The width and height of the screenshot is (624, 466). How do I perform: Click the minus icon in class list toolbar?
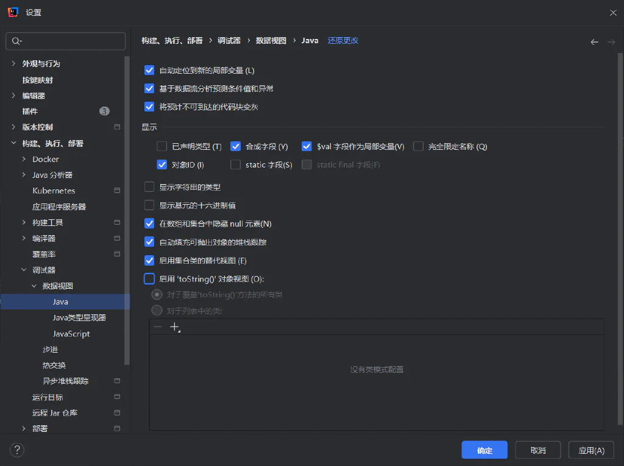[x=158, y=327]
